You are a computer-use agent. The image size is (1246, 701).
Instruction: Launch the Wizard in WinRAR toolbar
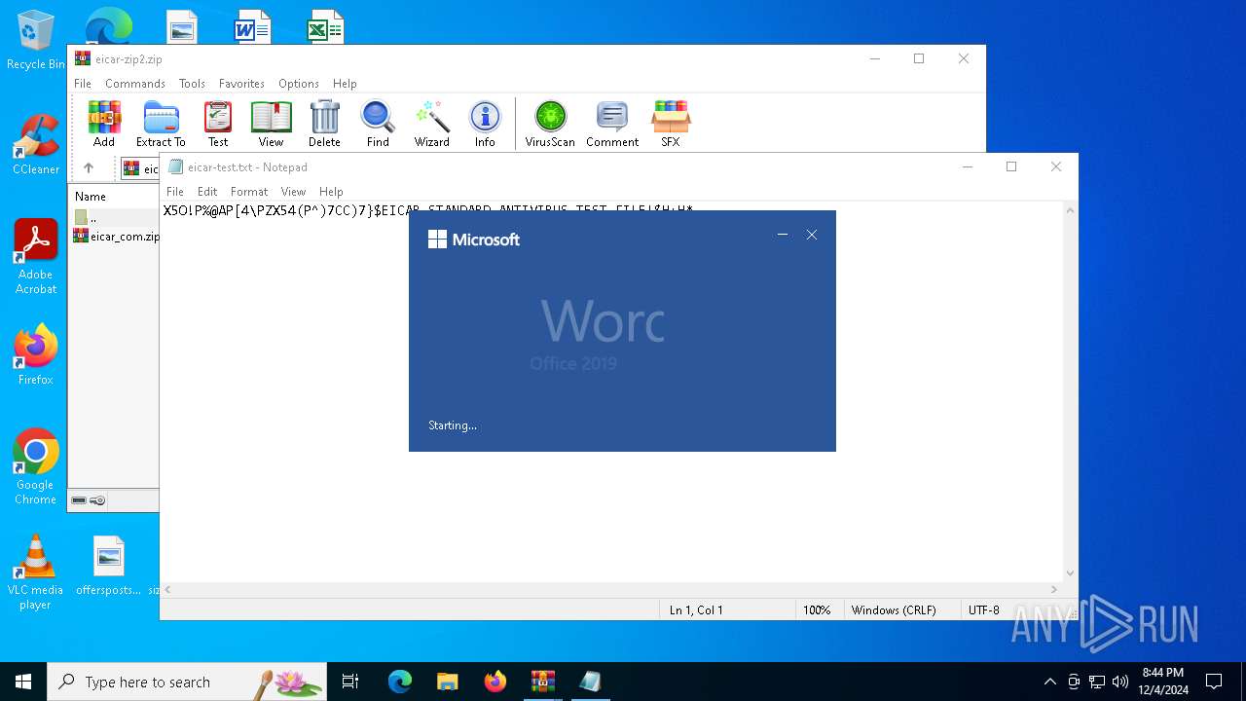point(431,124)
